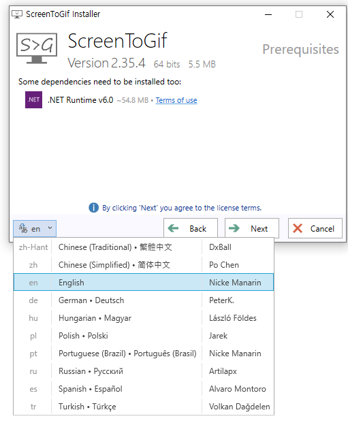The height and width of the screenshot is (423, 348).
Task: Click the ScreenToGif monitor logo
Action: point(37,48)
